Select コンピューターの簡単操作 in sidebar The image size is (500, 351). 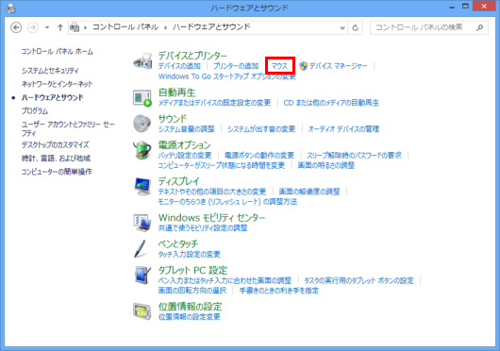57,172
